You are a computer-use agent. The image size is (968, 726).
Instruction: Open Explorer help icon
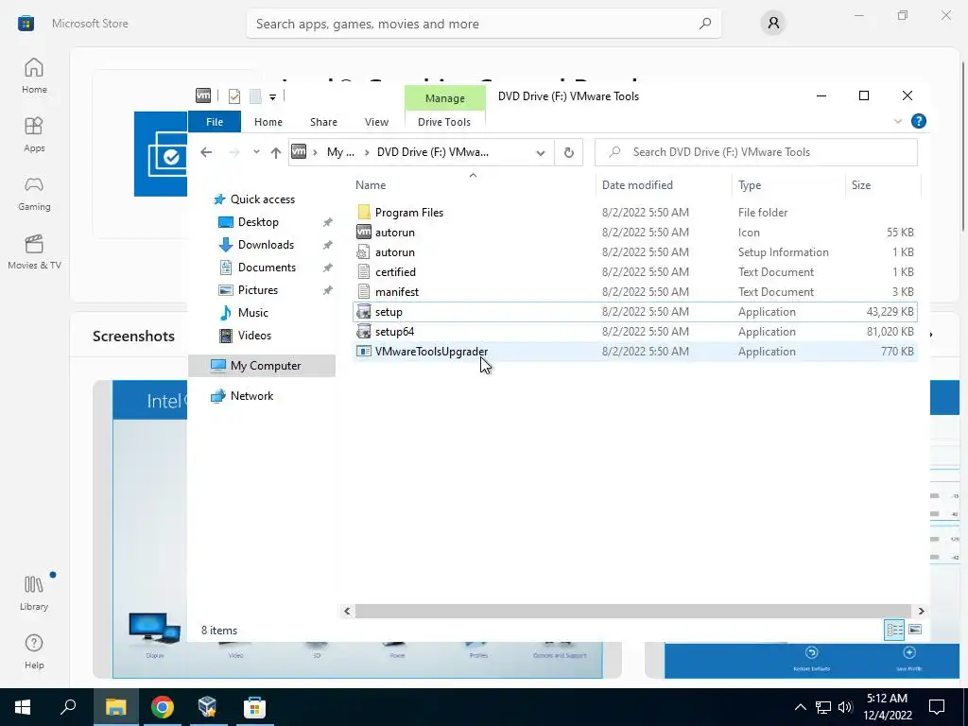(919, 121)
